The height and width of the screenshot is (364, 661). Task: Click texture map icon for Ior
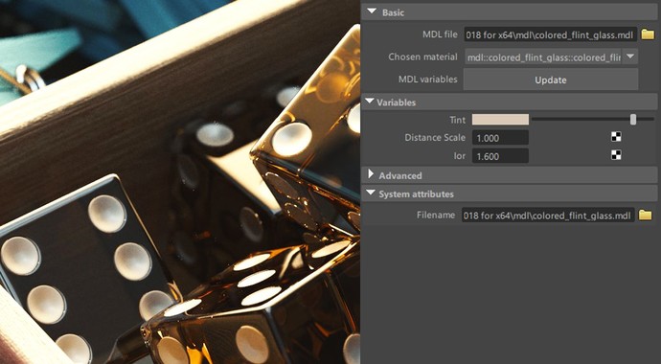pyautogui.click(x=616, y=154)
